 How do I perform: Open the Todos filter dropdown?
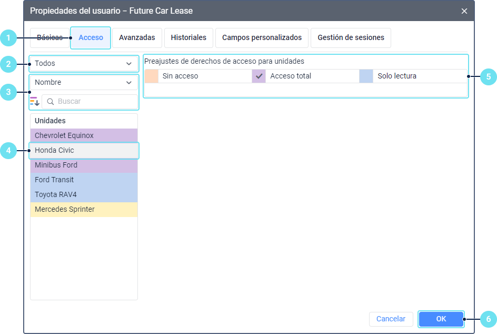[84, 64]
